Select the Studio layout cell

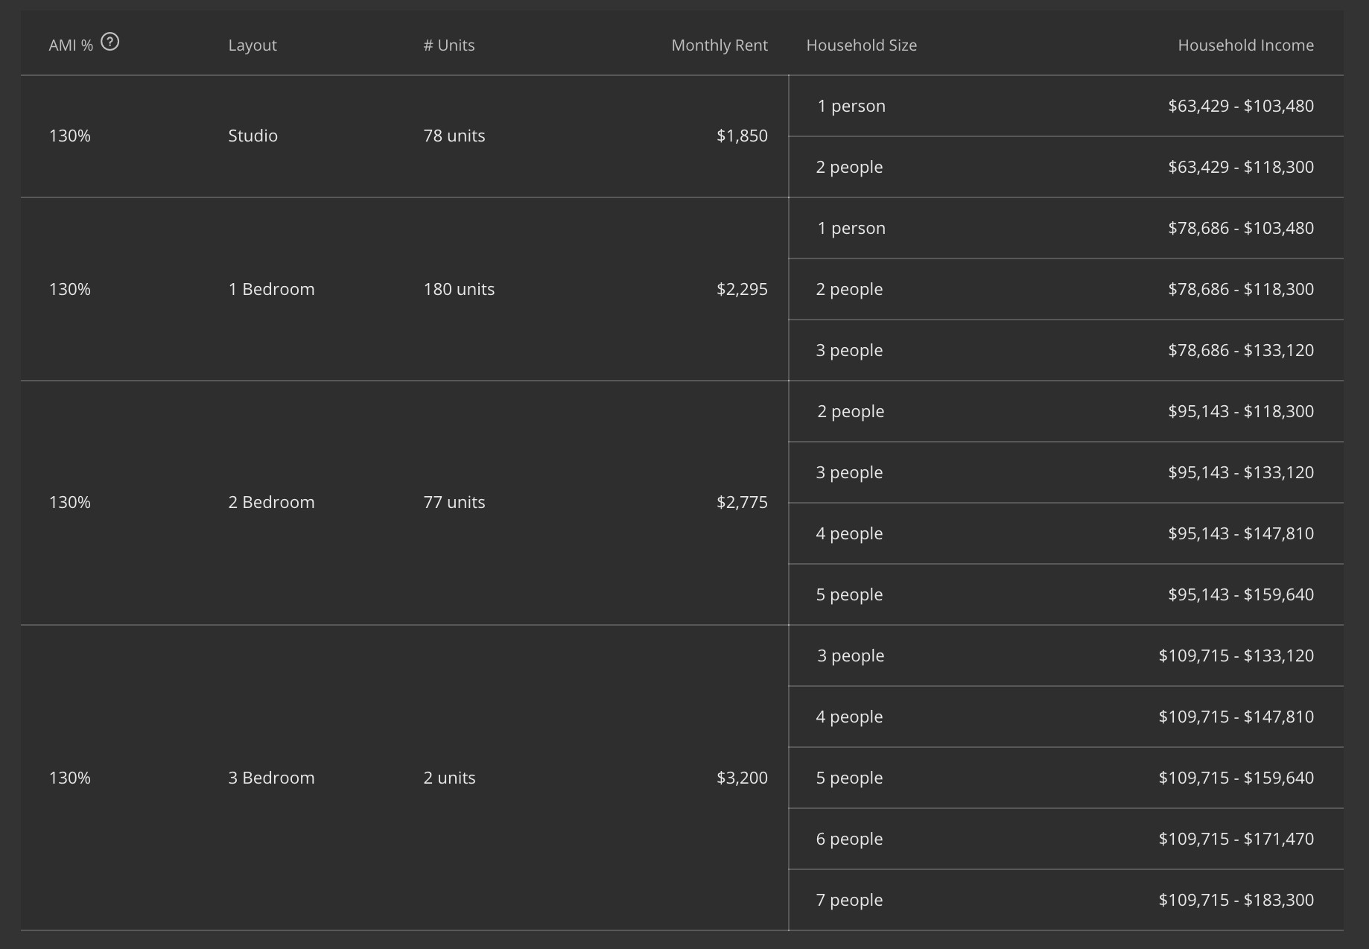[252, 136]
